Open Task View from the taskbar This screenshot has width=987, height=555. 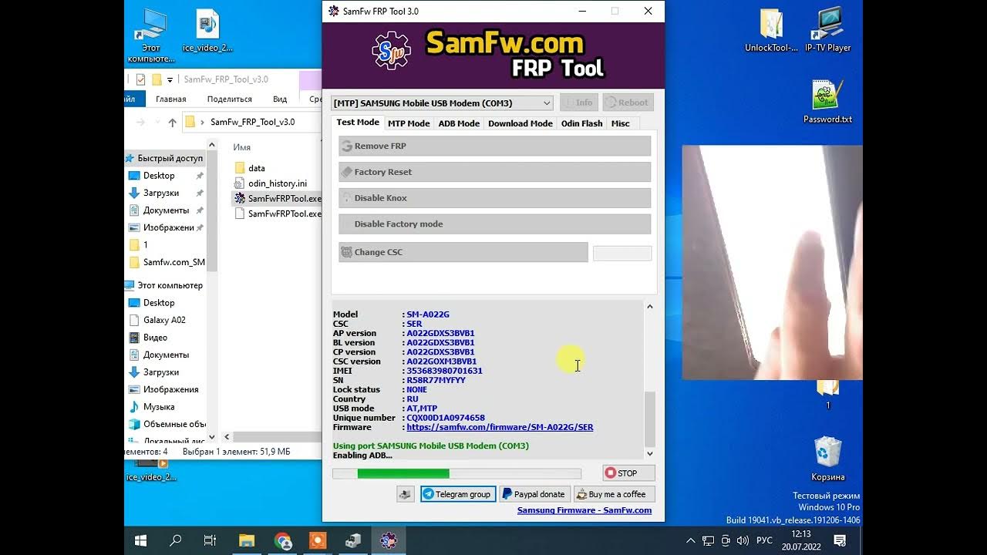coord(210,540)
